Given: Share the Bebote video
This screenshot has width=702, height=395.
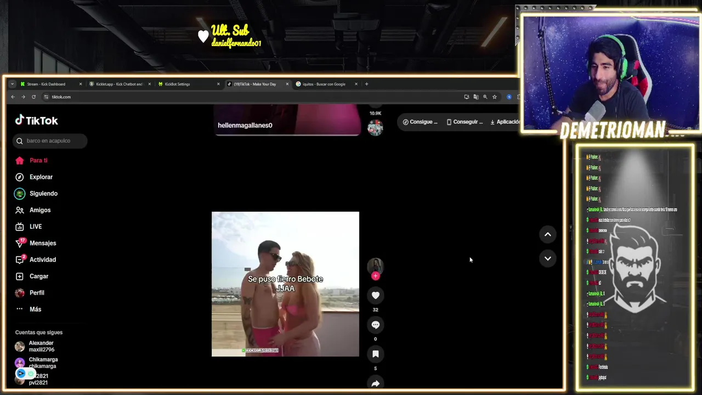Looking at the screenshot, I should point(375,383).
